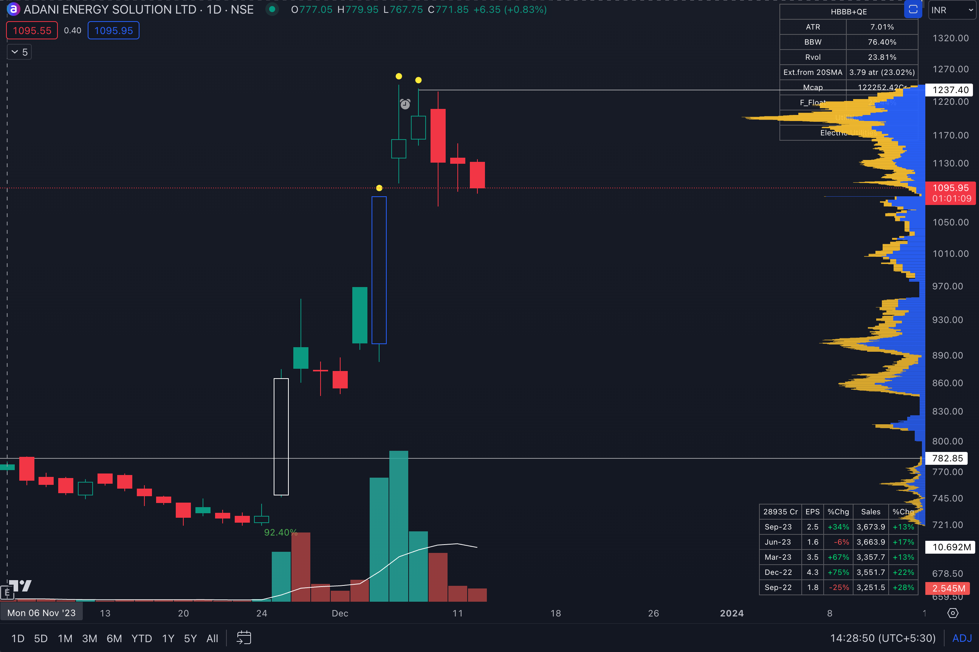
Task: Click the earnings E marker icon
Action: pyautogui.click(x=7, y=593)
